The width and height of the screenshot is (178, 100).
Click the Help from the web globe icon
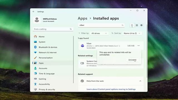click(82, 81)
